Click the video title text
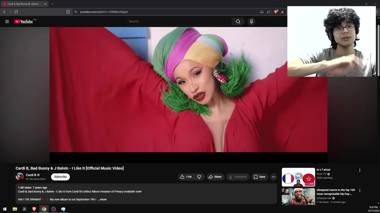This screenshot has width=380, height=213. (69, 168)
